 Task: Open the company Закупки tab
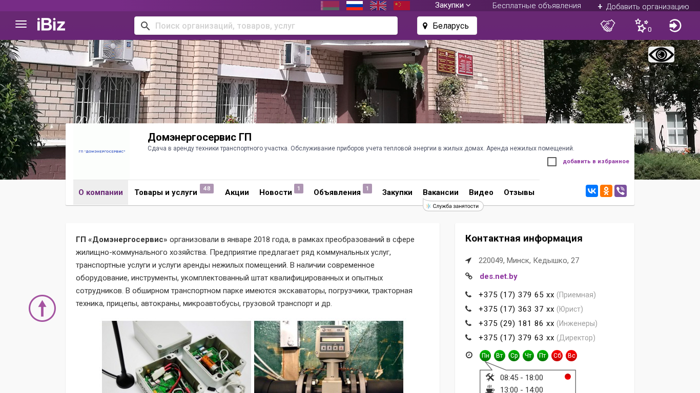[397, 192]
